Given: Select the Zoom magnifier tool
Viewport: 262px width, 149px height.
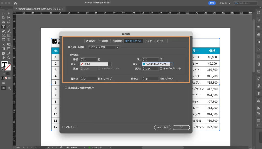Looking at the screenshot, I should click(9, 58).
